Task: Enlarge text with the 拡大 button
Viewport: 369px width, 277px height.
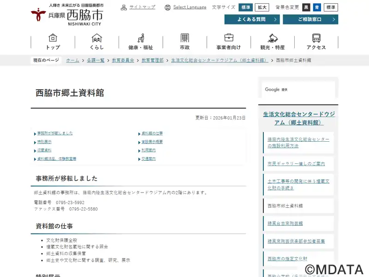Action: point(262,7)
